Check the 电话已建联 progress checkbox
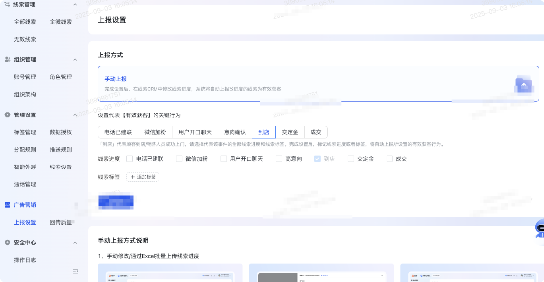This screenshot has width=544, height=282. pos(129,159)
